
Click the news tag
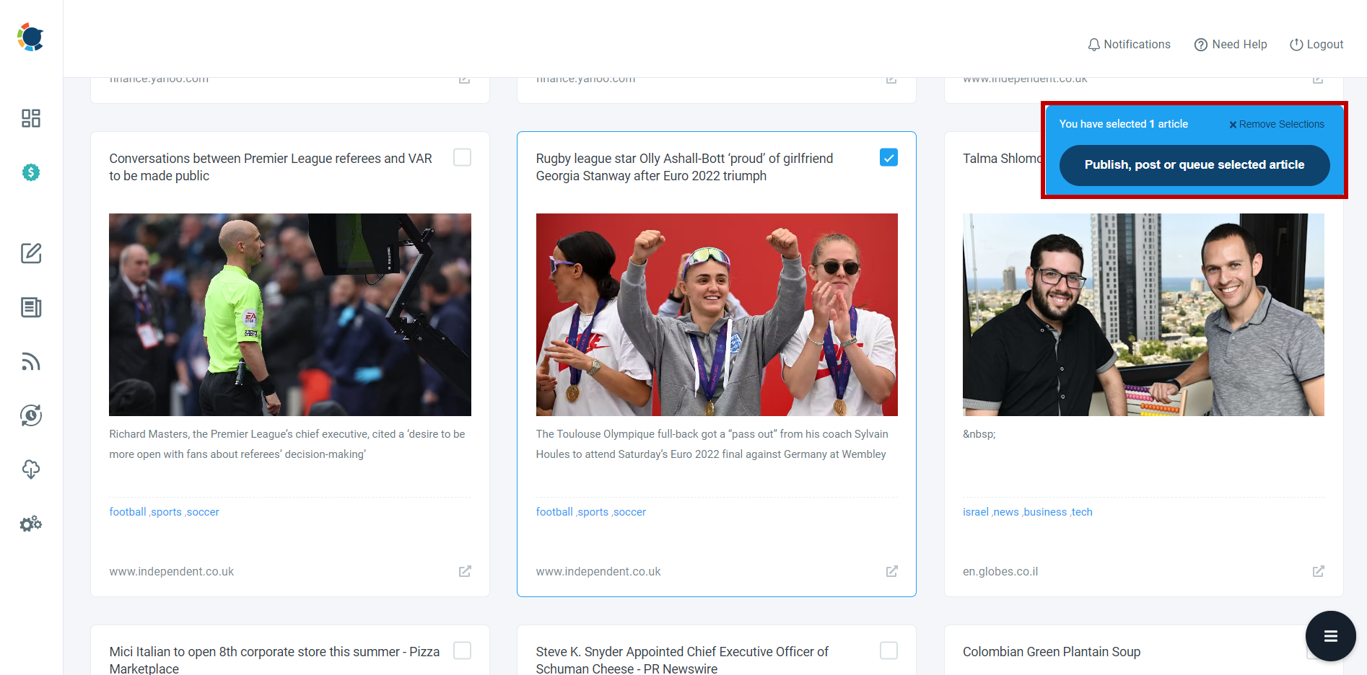coord(1006,512)
